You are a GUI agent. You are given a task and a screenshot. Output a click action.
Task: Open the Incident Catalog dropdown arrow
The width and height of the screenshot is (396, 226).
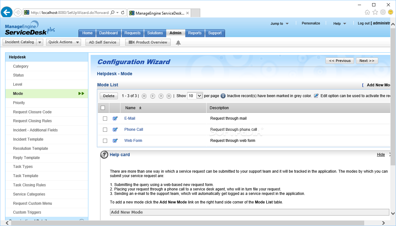[40, 42]
